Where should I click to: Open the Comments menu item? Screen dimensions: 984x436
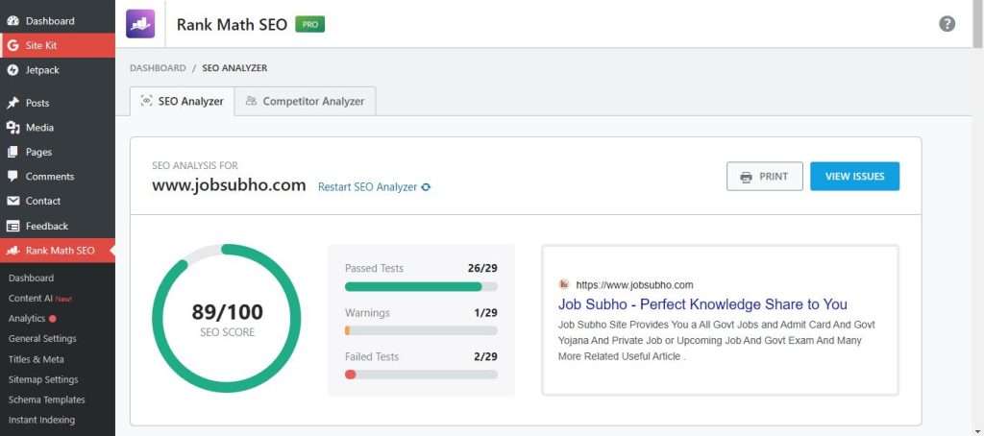58,177
